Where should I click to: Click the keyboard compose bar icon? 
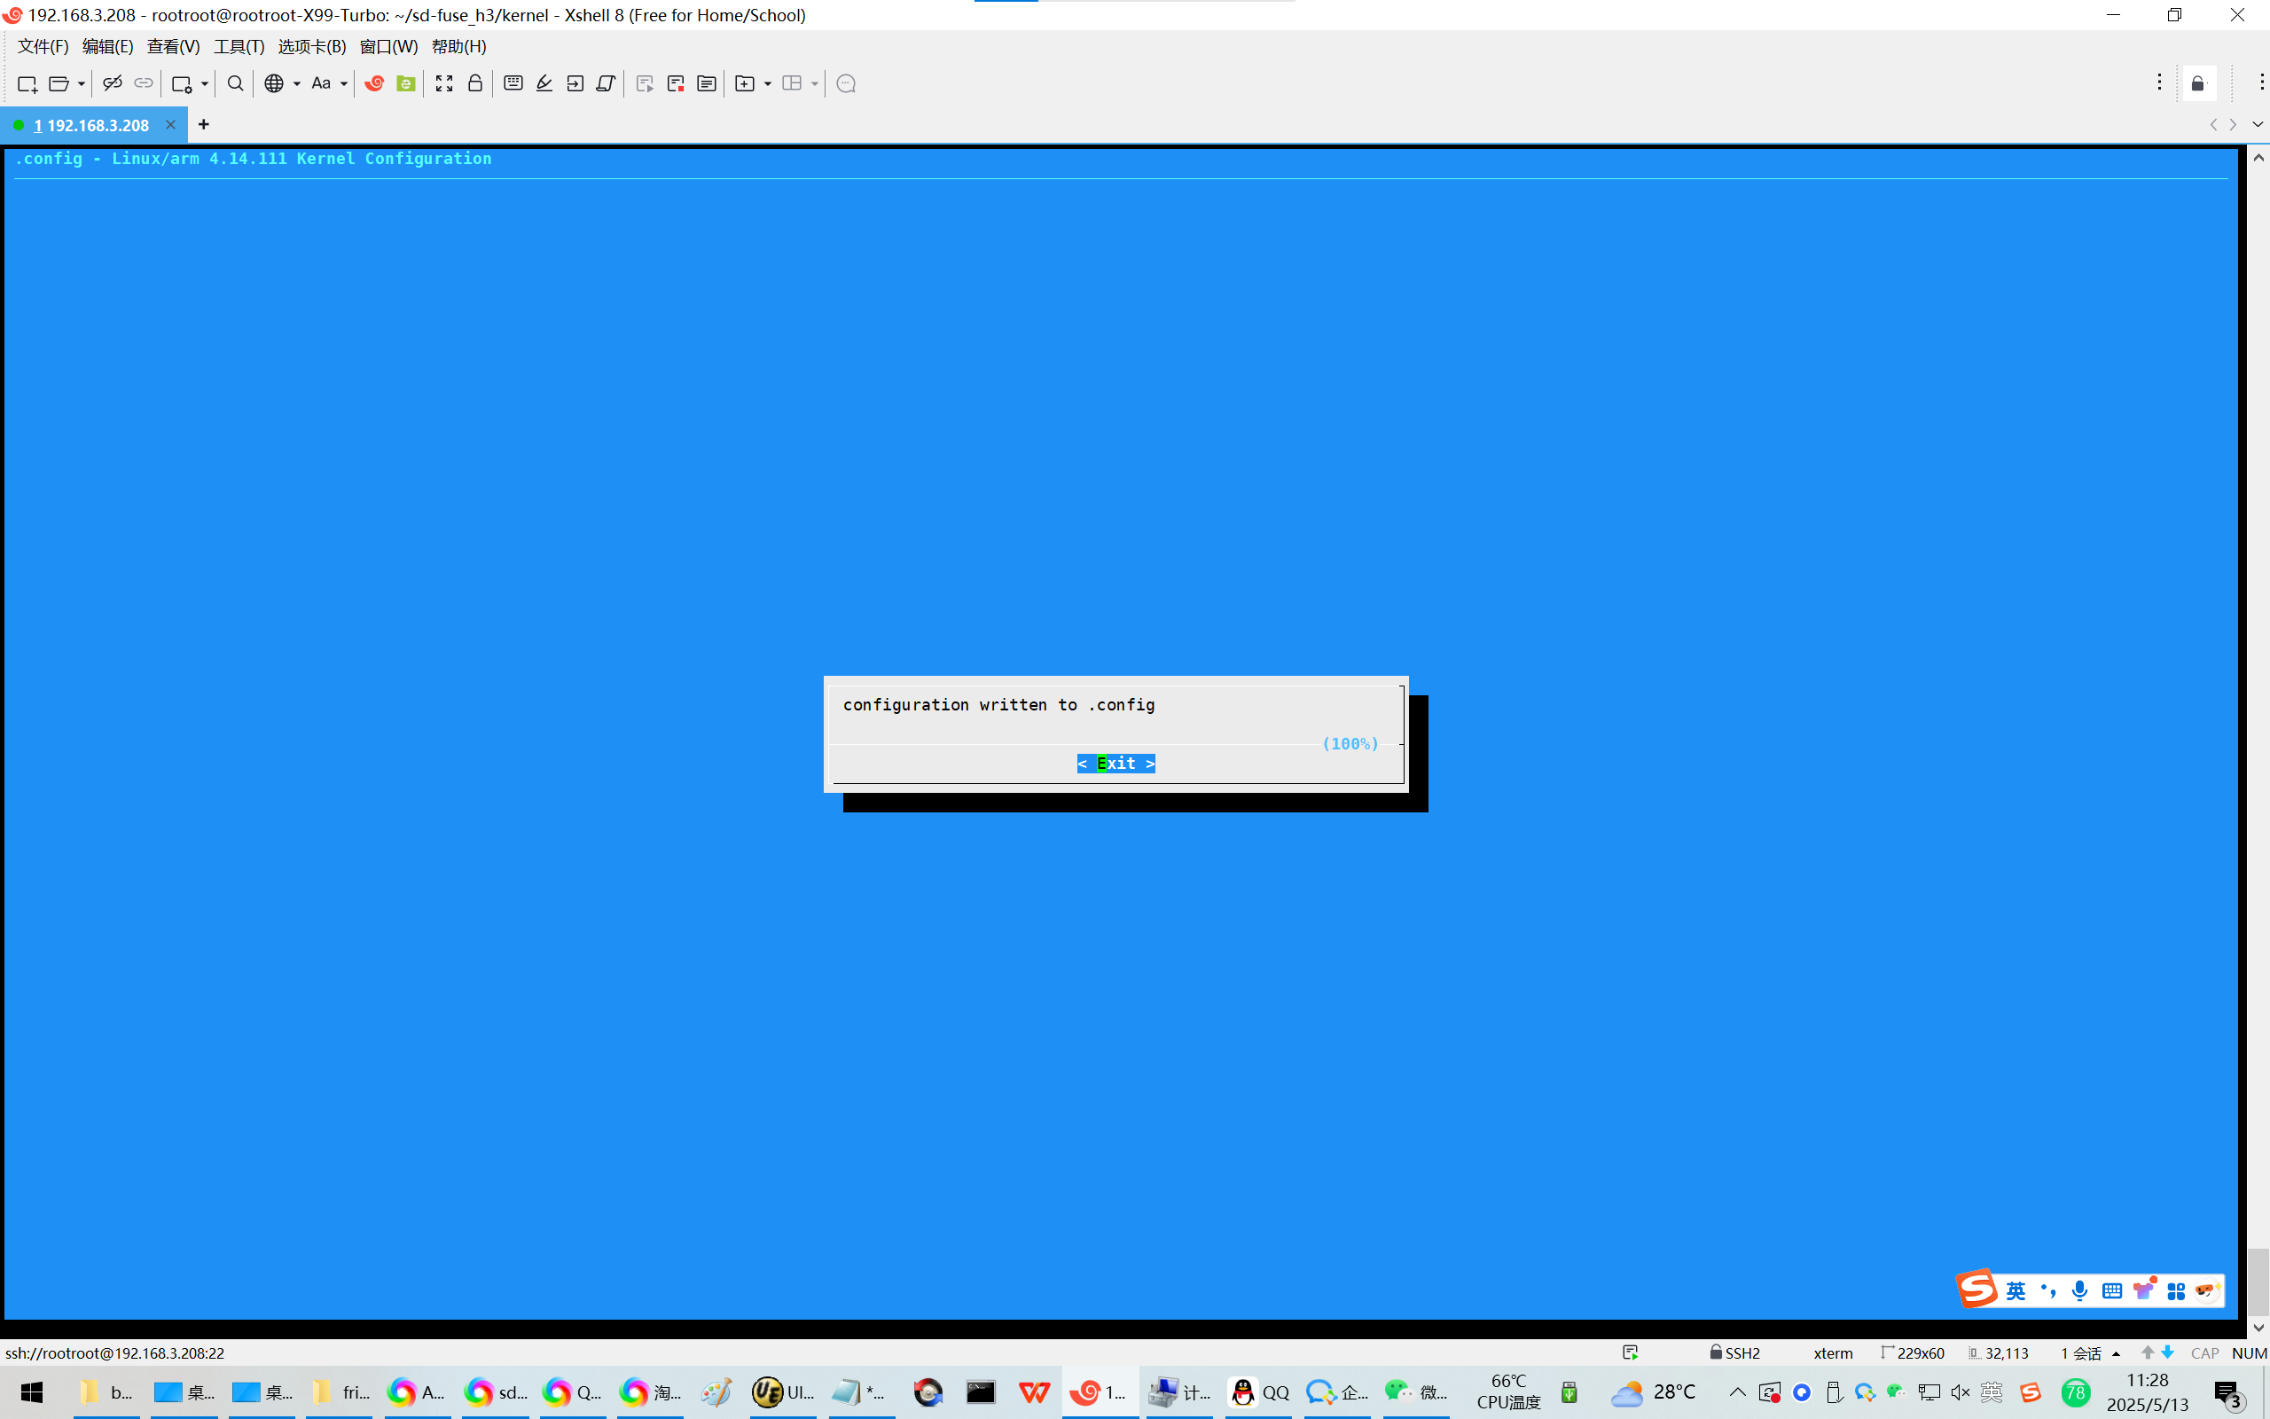(513, 83)
